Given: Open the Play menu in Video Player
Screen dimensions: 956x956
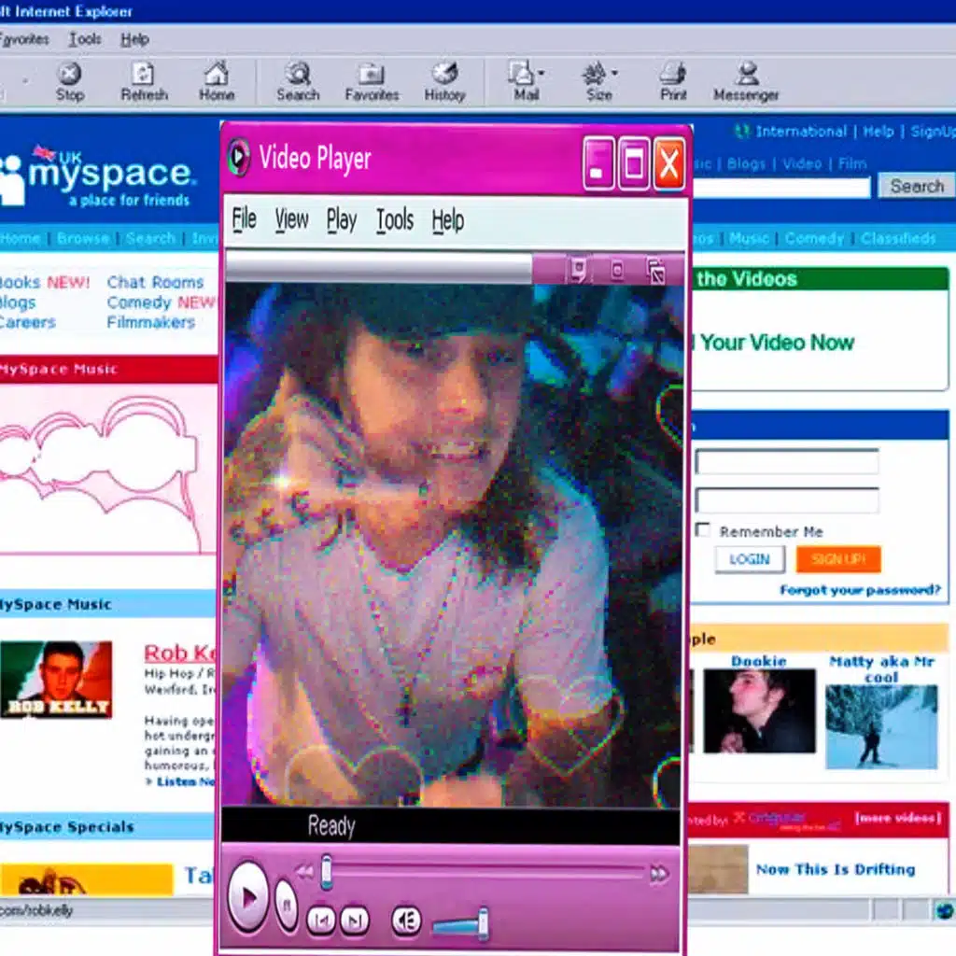Looking at the screenshot, I should point(342,219).
